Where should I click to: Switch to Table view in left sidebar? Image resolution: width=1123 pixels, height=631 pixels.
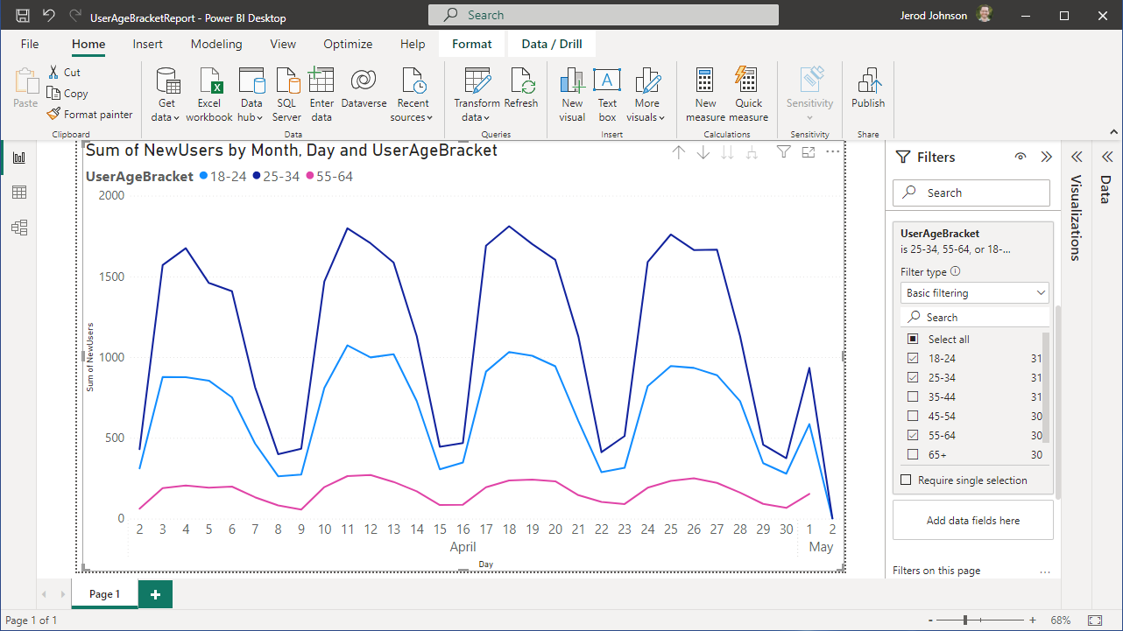click(x=19, y=193)
